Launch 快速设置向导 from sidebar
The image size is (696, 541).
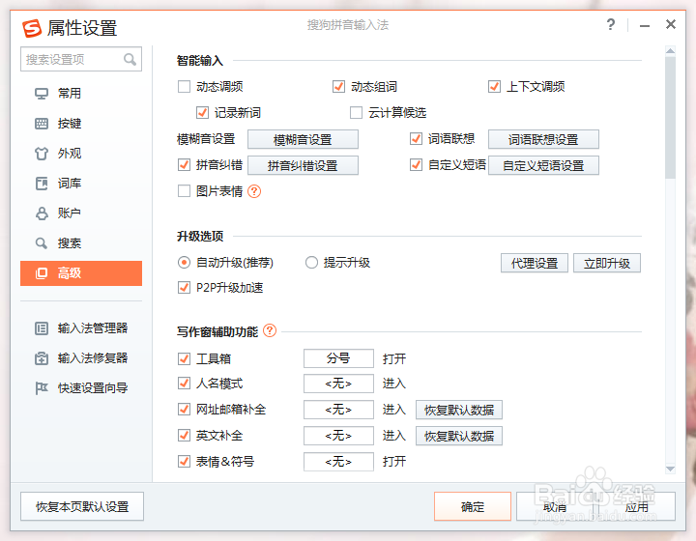pyautogui.click(x=81, y=388)
